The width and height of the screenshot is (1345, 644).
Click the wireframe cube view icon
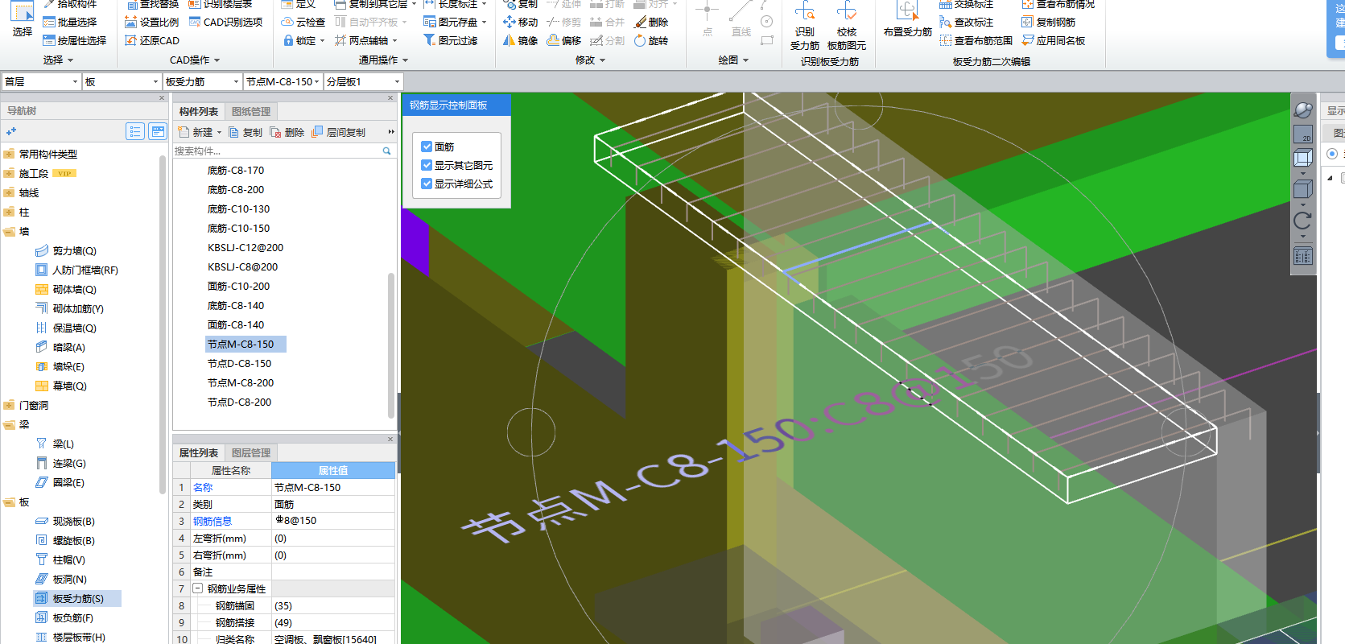[x=1303, y=158]
